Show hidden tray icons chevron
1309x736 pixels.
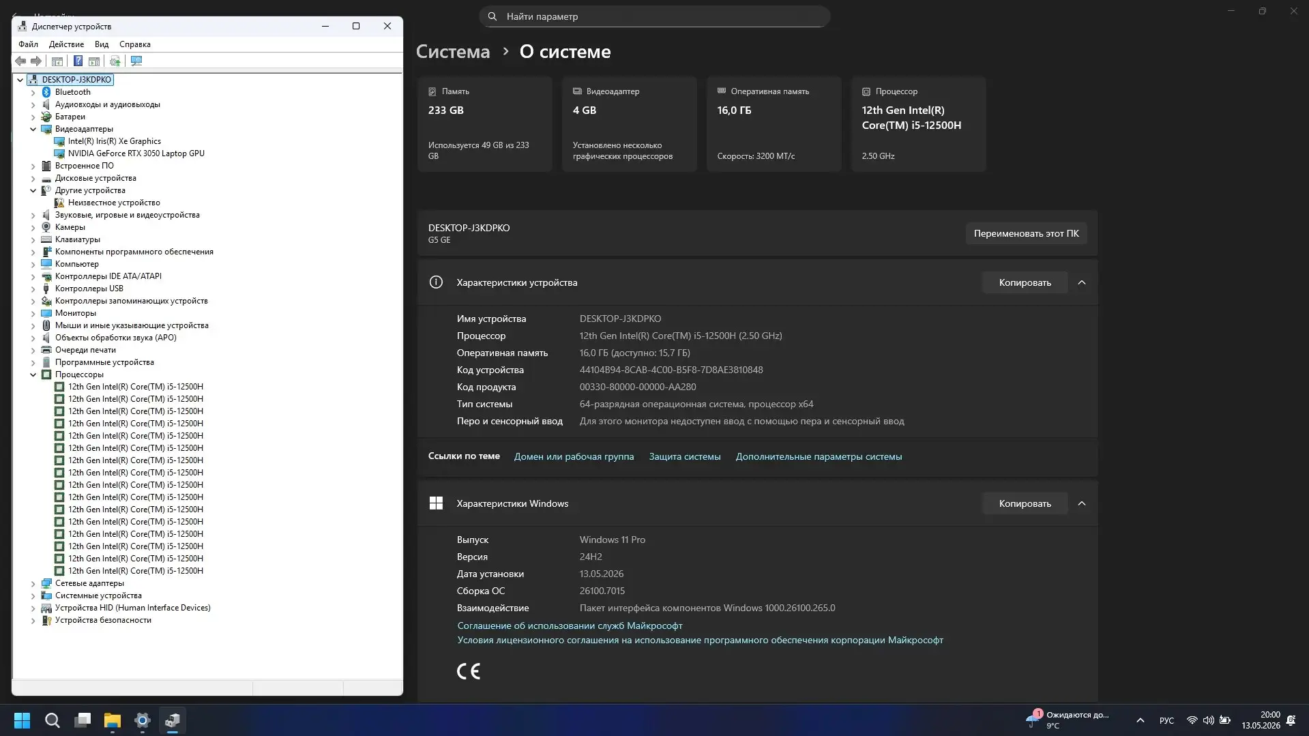coord(1140,720)
